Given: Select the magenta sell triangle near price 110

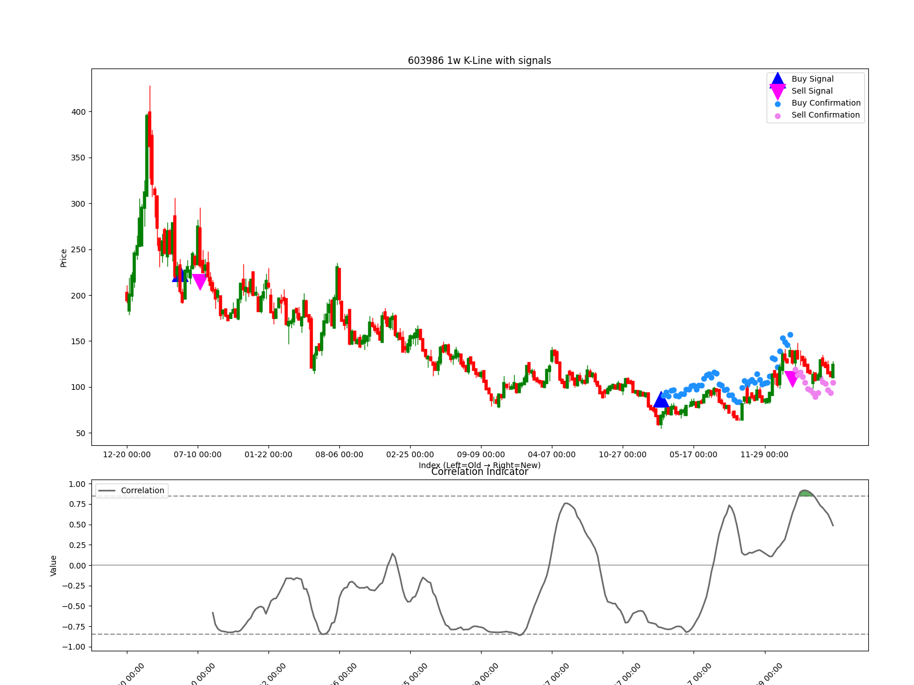Looking at the screenshot, I should coord(792,379).
